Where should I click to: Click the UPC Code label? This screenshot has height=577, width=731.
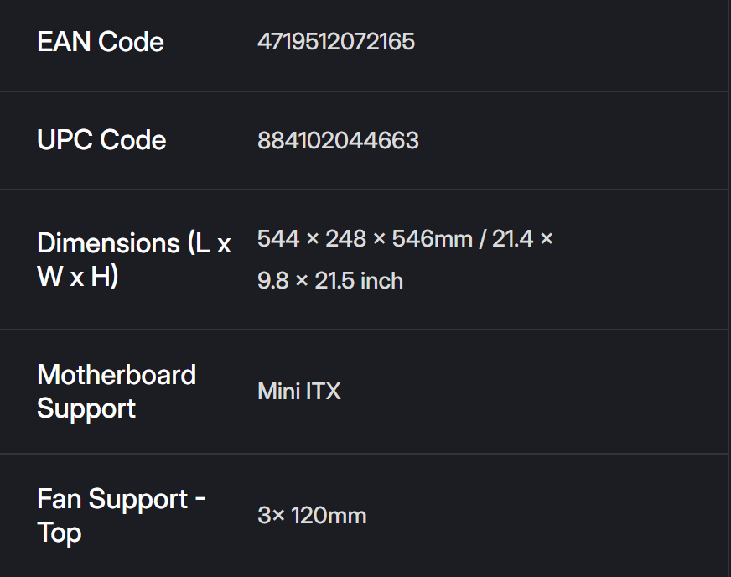pyautogui.click(x=101, y=140)
